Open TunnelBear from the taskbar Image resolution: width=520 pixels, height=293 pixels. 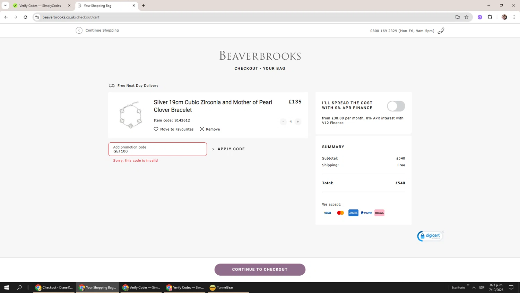pos(228,287)
